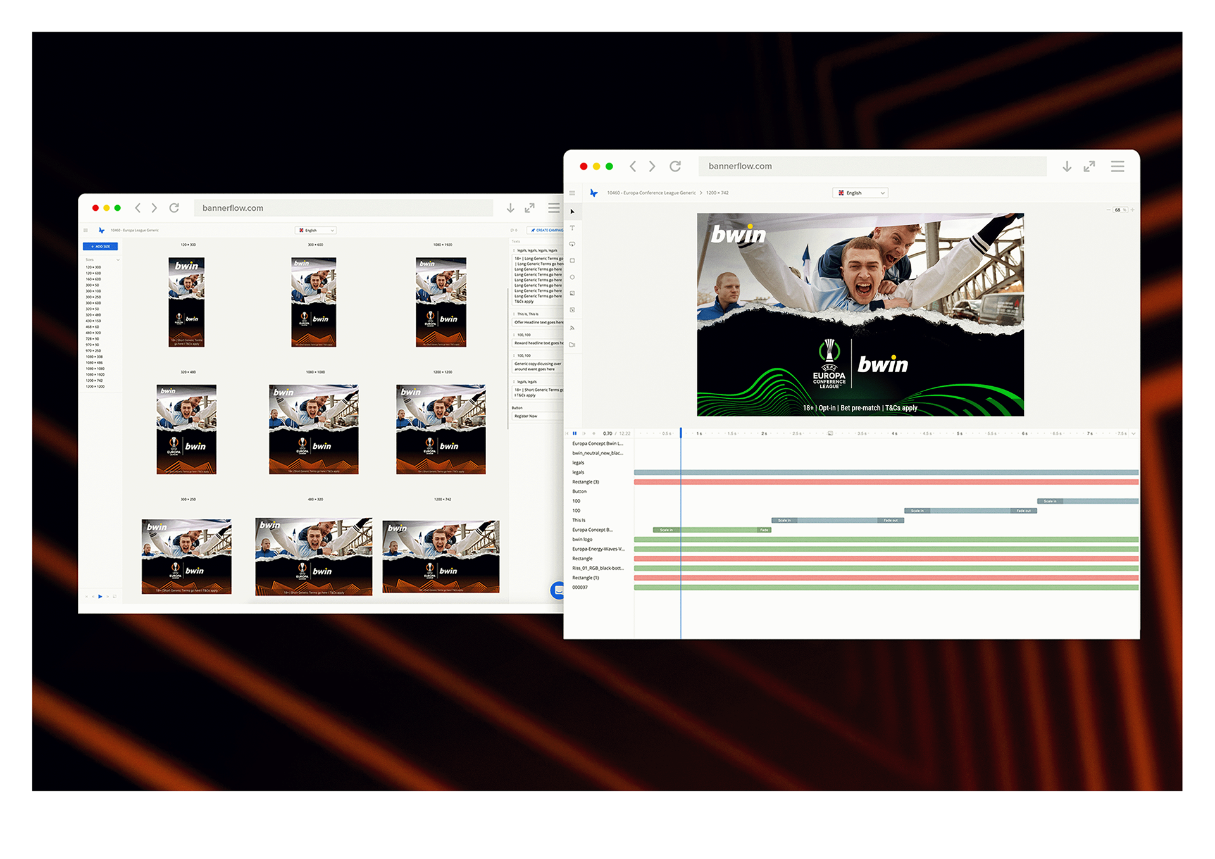Open the 480 × 320 banner thumbnail
The width and height of the screenshot is (1215, 859).
pyautogui.click(x=314, y=557)
